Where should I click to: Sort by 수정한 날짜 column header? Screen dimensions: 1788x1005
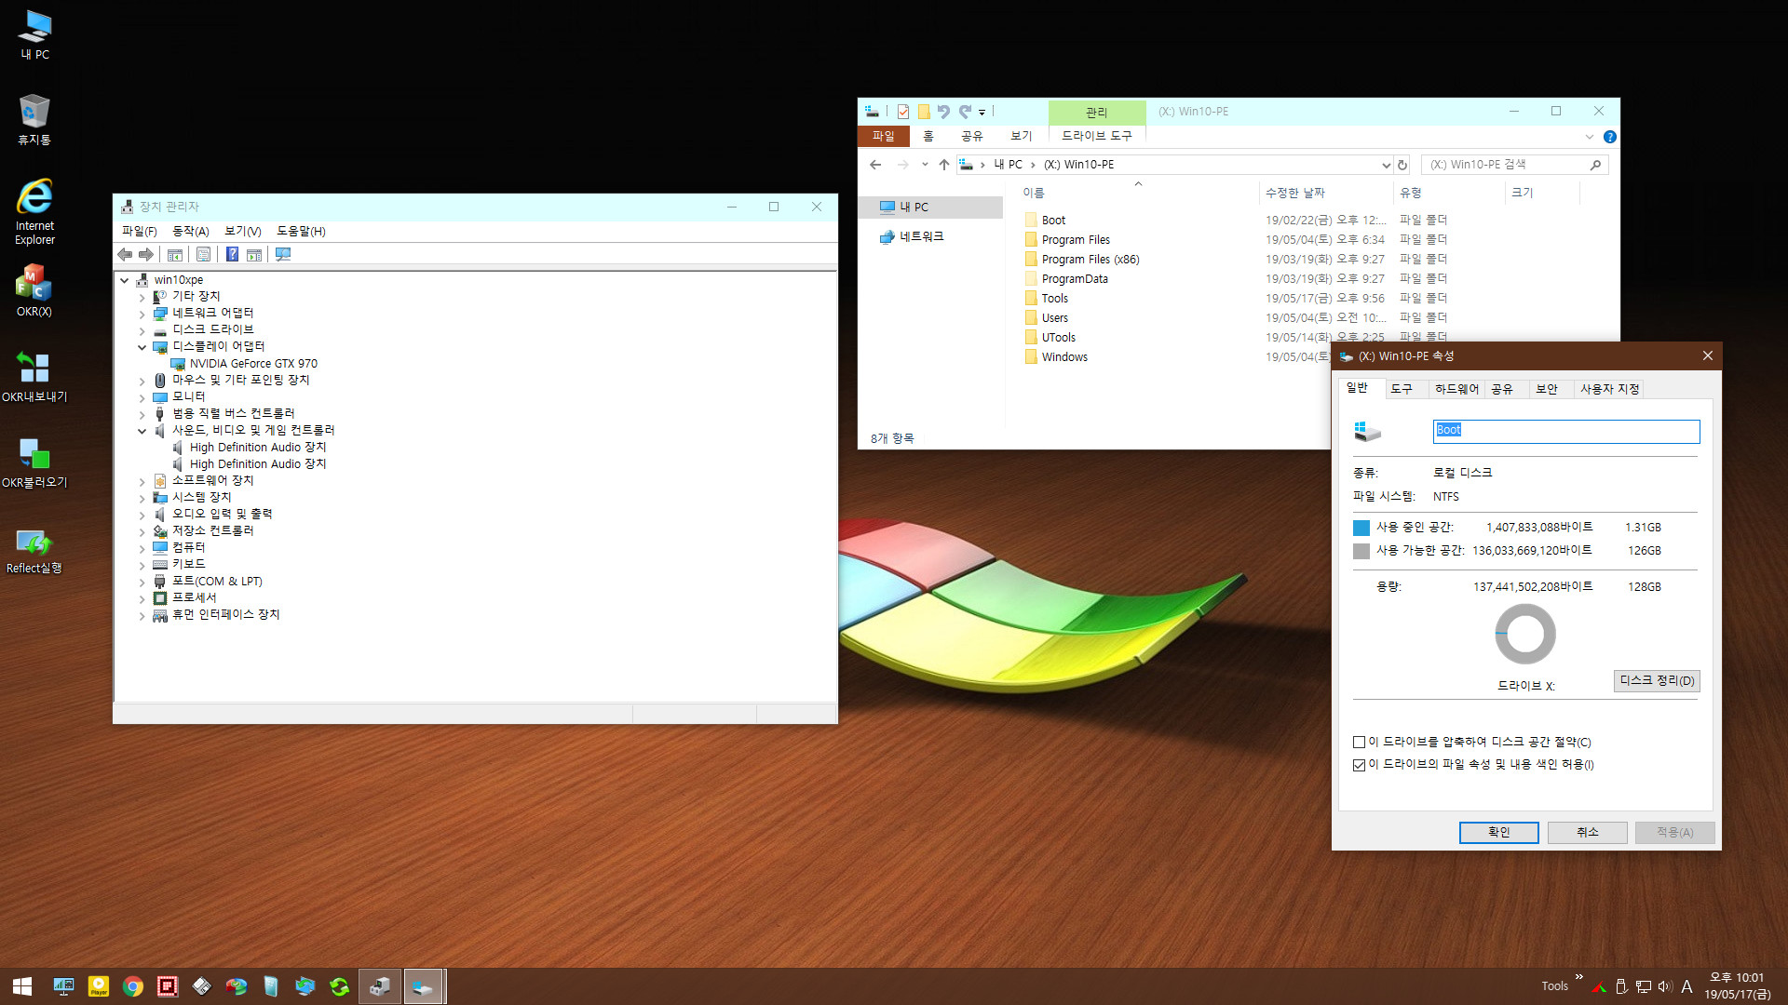(x=1294, y=193)
